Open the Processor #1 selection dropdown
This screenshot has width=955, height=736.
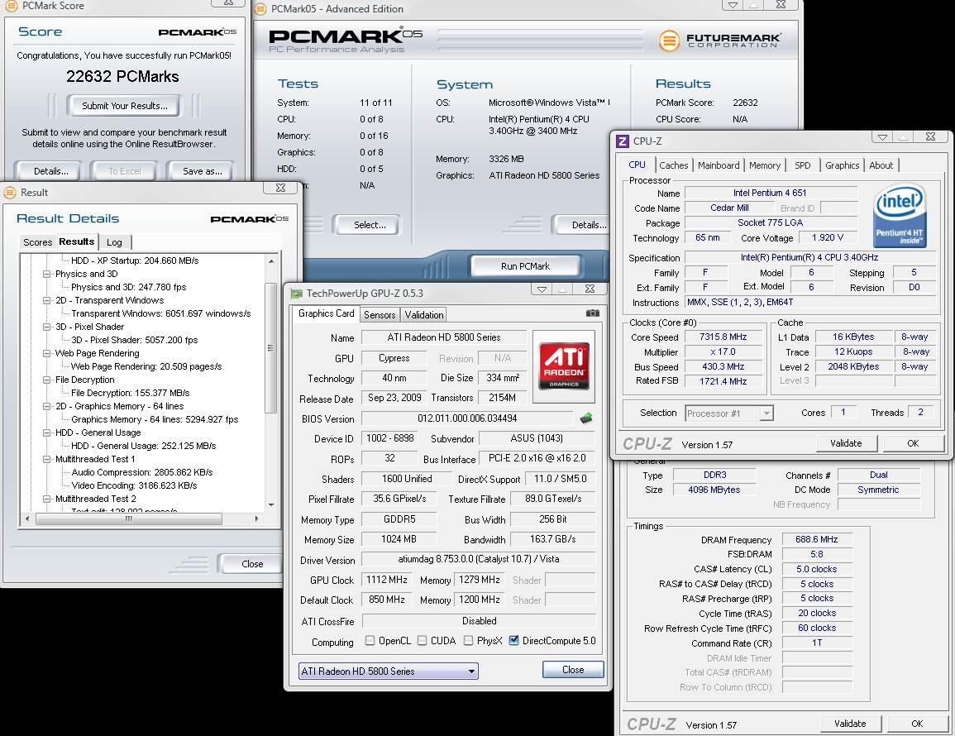click(x=729, y=413)
